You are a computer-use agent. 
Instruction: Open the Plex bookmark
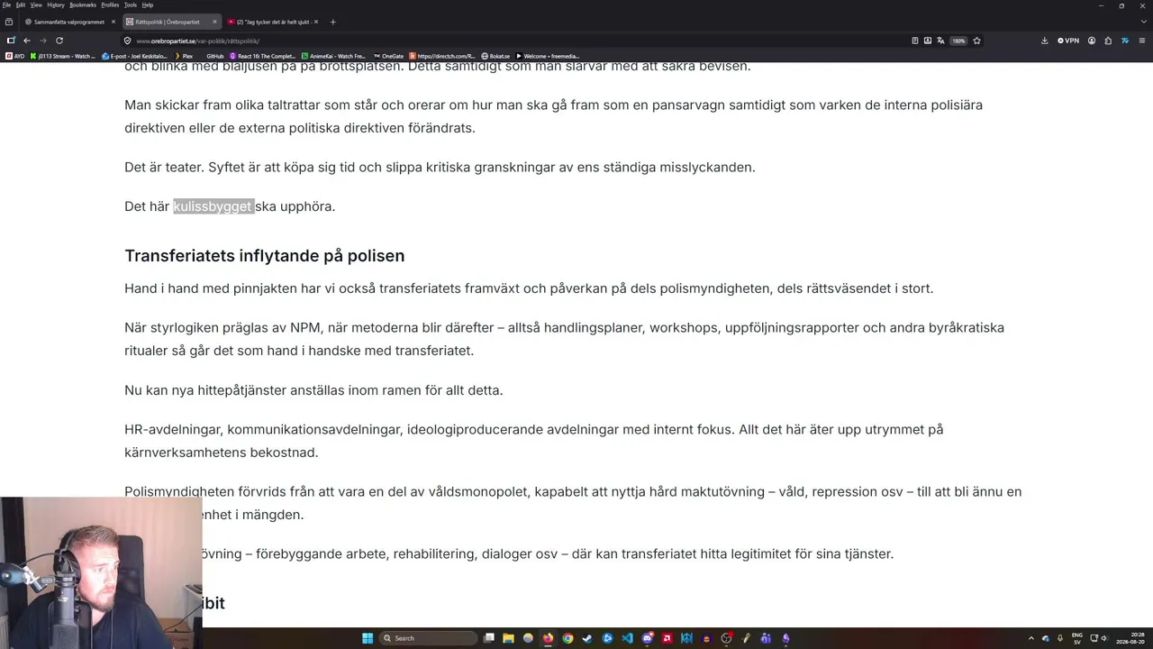pyautogui.click(x=184, y=56)
